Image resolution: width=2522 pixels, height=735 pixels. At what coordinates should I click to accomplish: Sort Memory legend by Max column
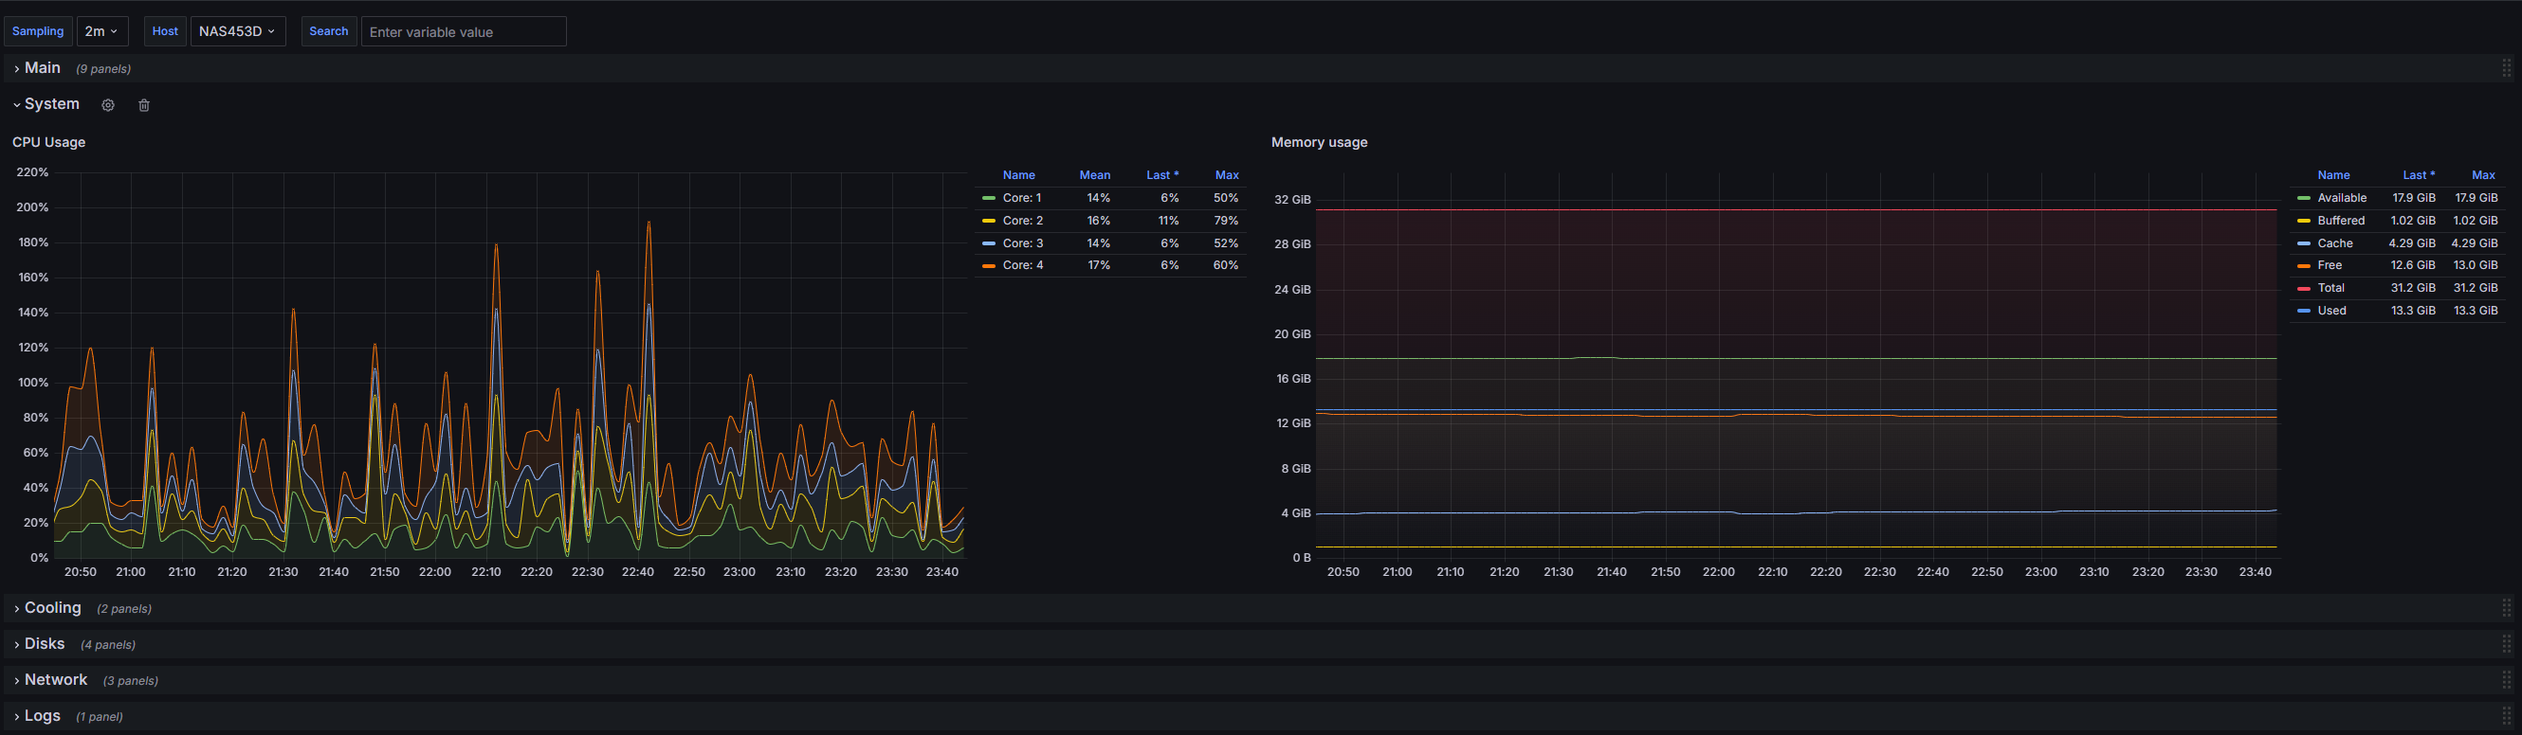coord(2483,175)
